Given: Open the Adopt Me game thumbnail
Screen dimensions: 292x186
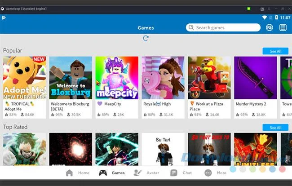Looking at the screenshot, I should tap(24, 78).
